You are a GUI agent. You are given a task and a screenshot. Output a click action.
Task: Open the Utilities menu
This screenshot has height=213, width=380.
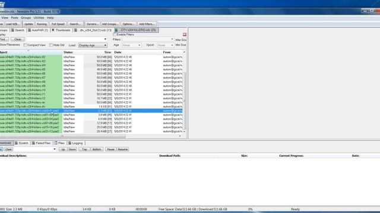point(39,18)
